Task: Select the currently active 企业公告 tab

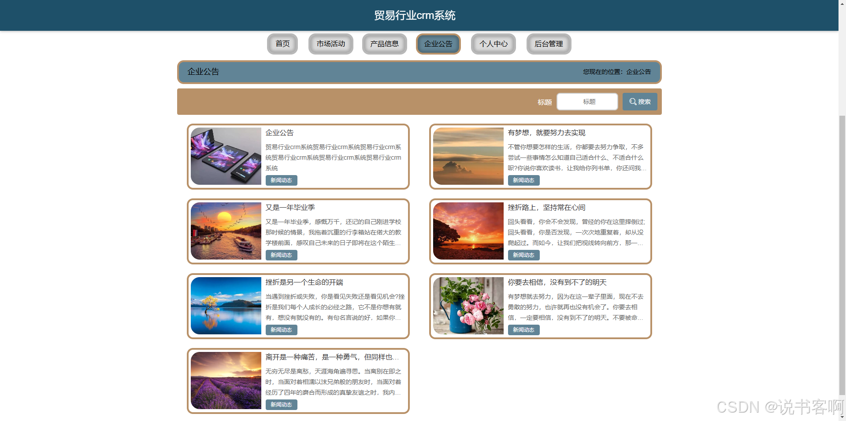Action: 438,44
